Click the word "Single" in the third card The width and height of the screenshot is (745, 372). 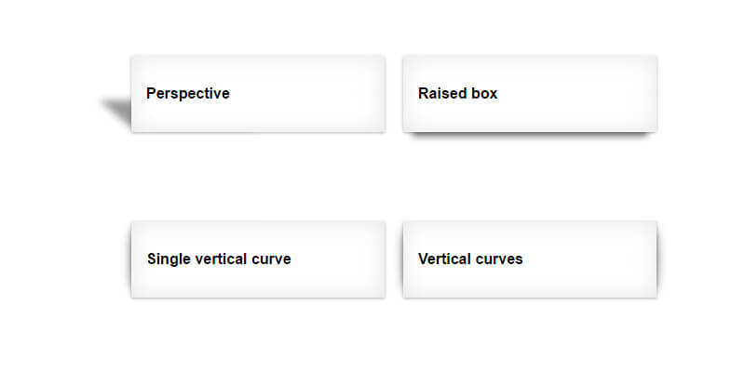169,259
